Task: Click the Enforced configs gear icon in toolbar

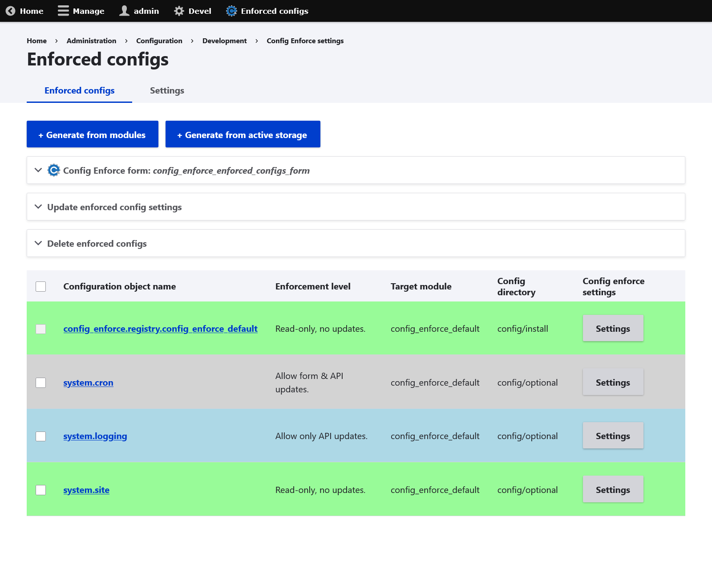Action: click(231, 11)
